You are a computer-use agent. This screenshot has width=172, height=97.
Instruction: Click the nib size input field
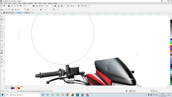click(20, 10)
